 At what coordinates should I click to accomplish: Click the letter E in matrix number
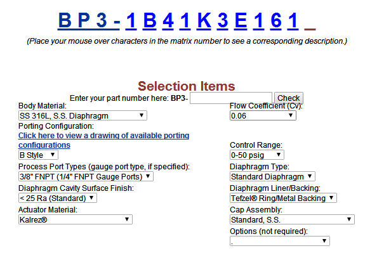coord(241,20)
